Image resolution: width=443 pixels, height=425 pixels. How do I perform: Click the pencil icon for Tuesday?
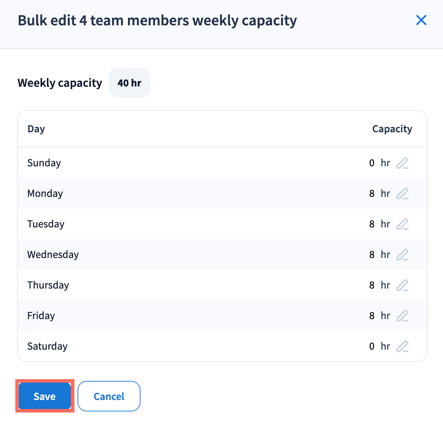coord(402,224)
